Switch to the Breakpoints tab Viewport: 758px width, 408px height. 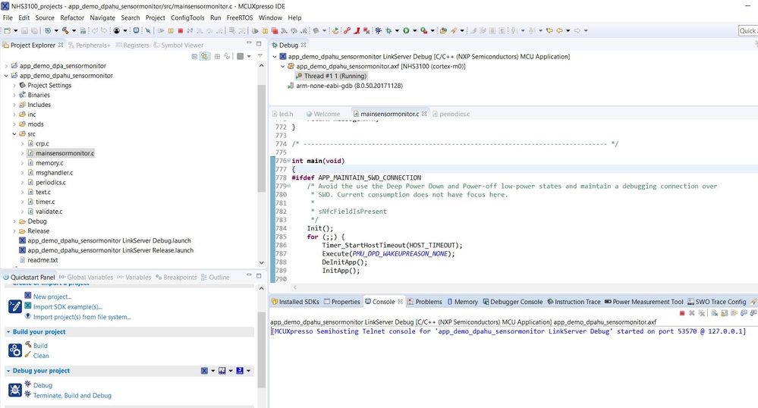pyautogui.click(x=176, y=278)
